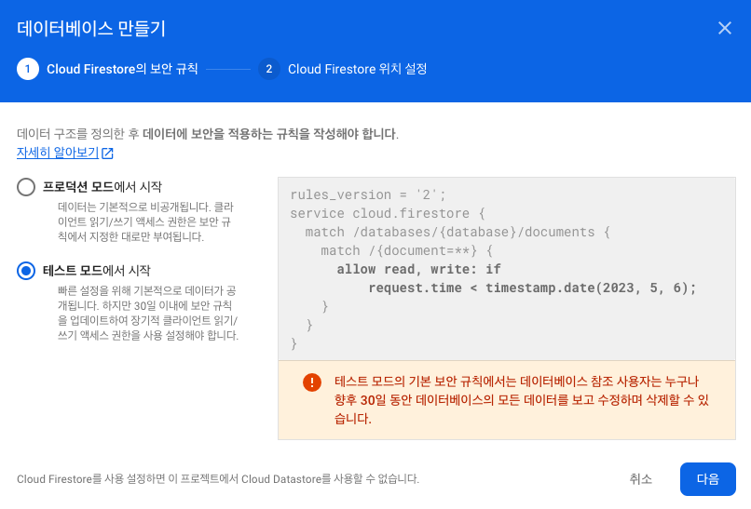Click the 'match /{document=**}' code line

click(406, 250)
